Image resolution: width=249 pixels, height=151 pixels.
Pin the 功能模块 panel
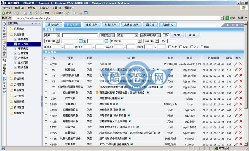pos(32,23)
